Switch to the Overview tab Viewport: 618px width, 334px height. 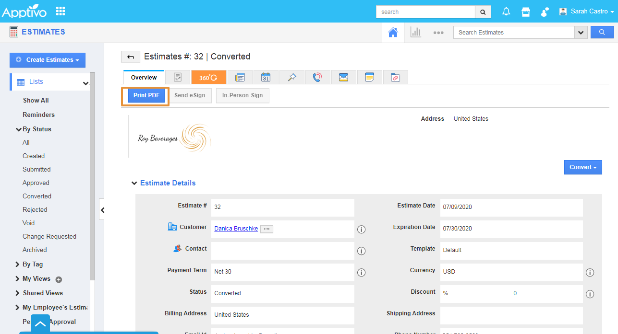(144, 77)
